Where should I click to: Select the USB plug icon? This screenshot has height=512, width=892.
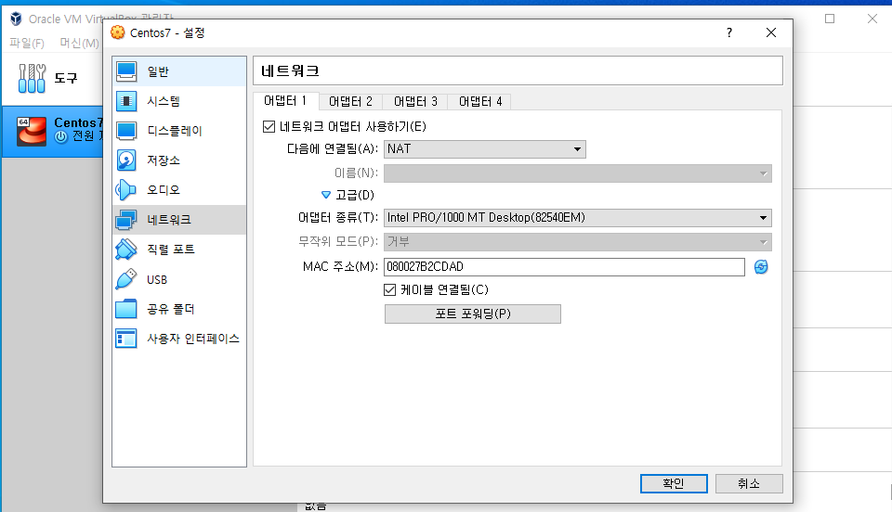(x=126, y=279)
